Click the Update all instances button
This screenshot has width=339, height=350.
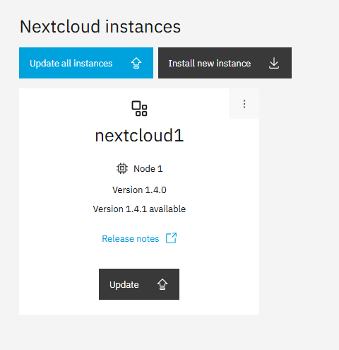(x=86, y=63)
